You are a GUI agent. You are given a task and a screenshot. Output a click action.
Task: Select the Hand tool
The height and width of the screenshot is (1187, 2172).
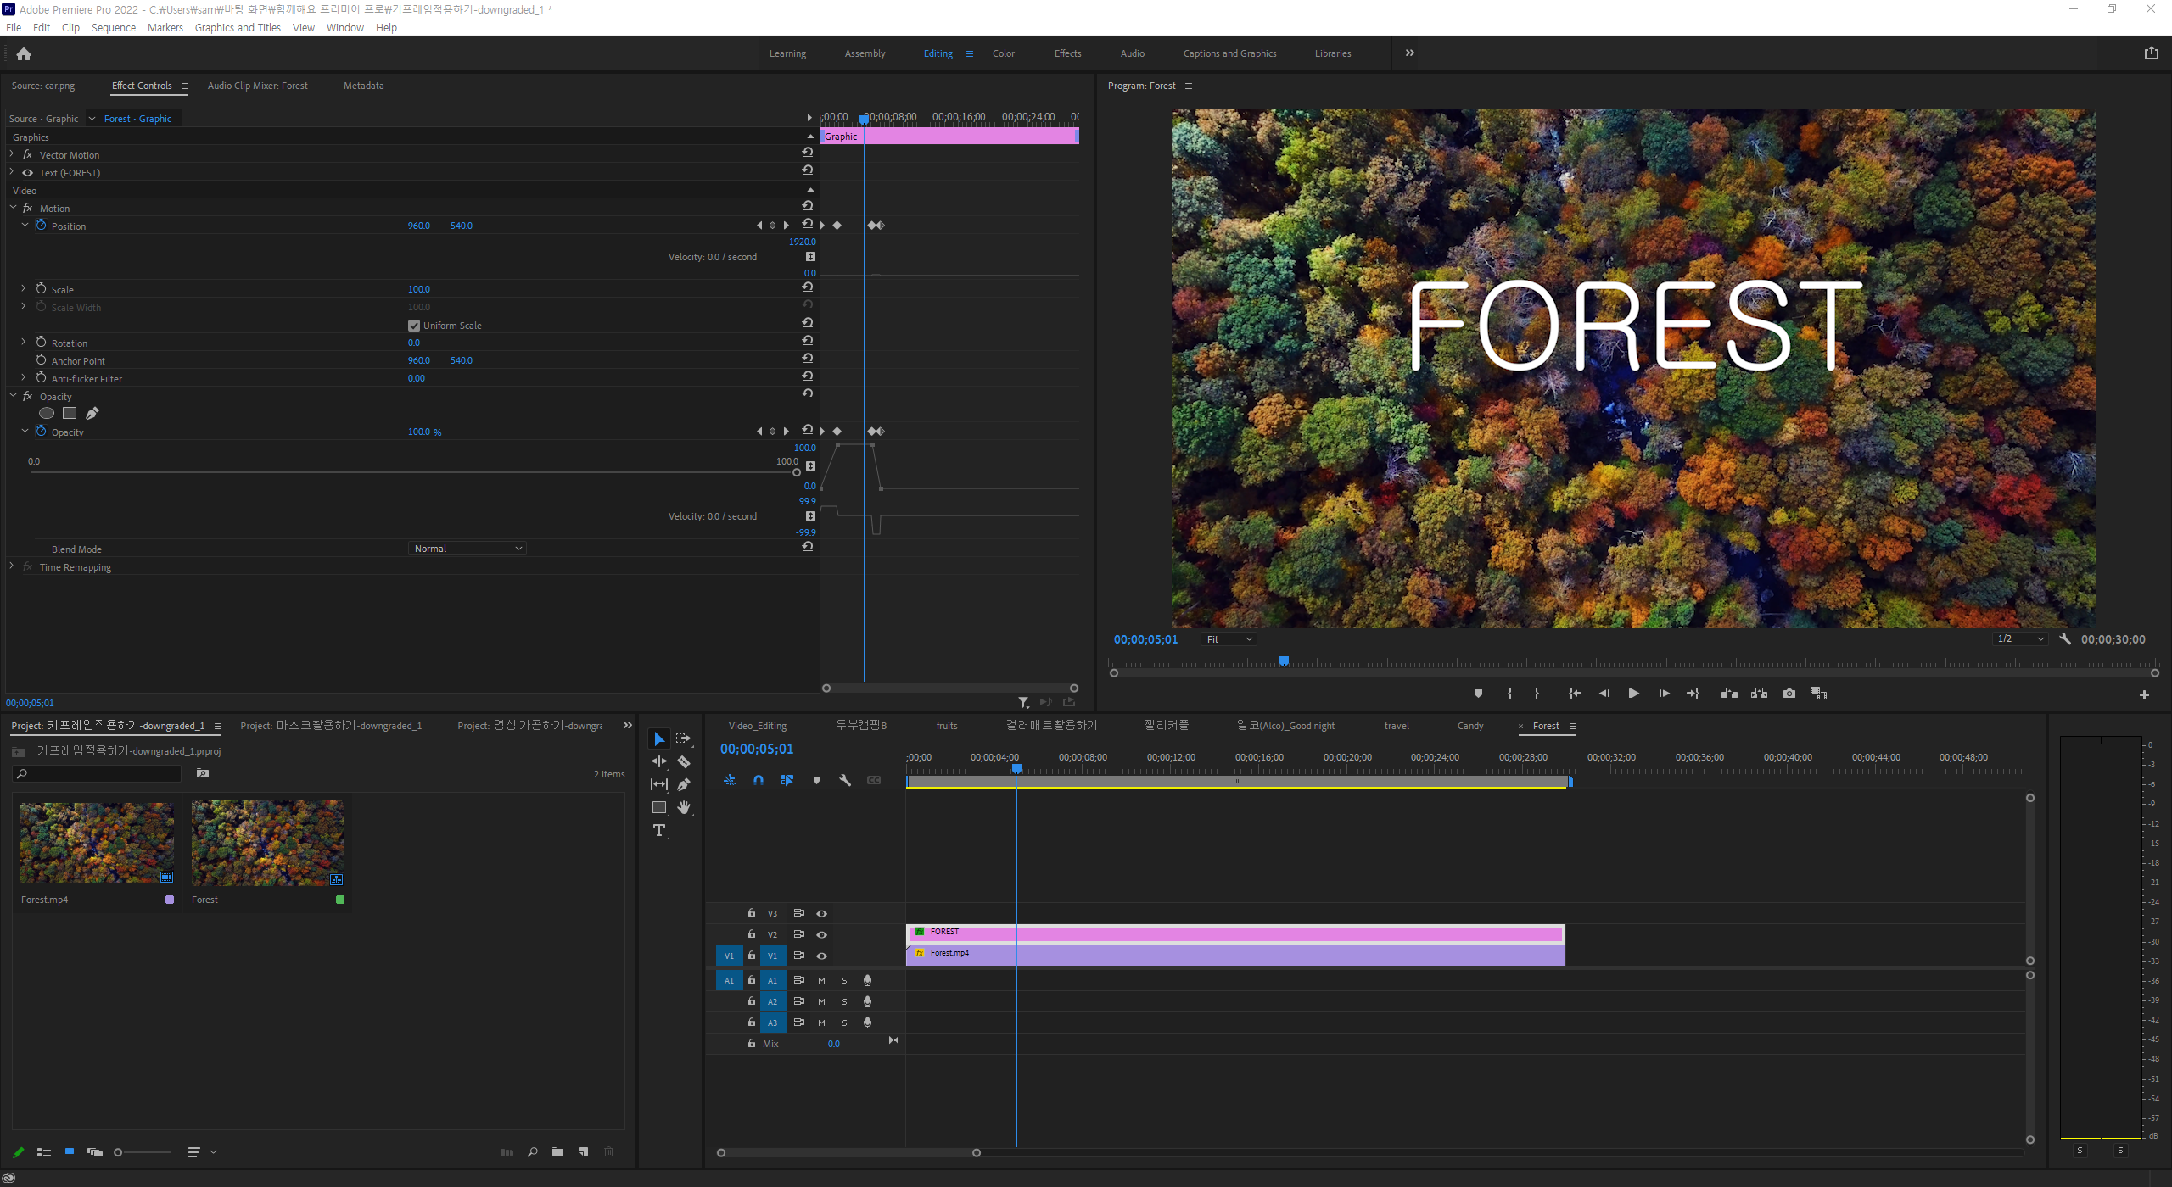tap(684, 807)
